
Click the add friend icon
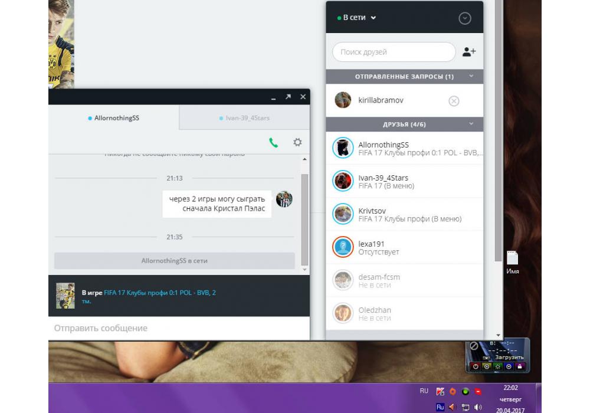pyautogui.click(x=469, y=52)
